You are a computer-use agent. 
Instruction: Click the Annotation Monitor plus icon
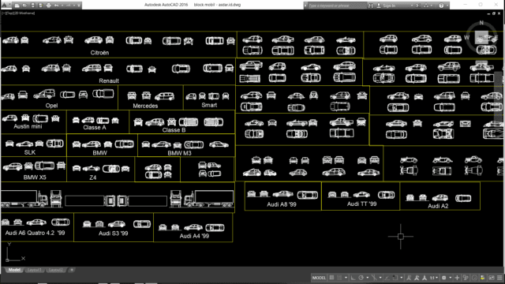(x=457, y=278)
